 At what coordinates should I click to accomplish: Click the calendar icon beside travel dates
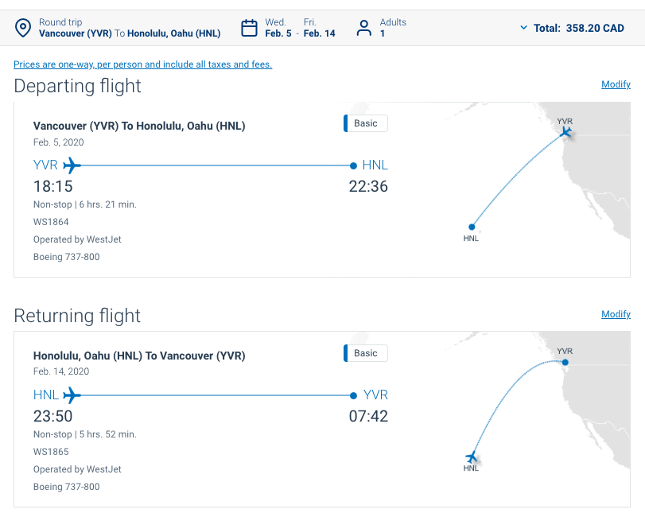click(x=249, y=28)
